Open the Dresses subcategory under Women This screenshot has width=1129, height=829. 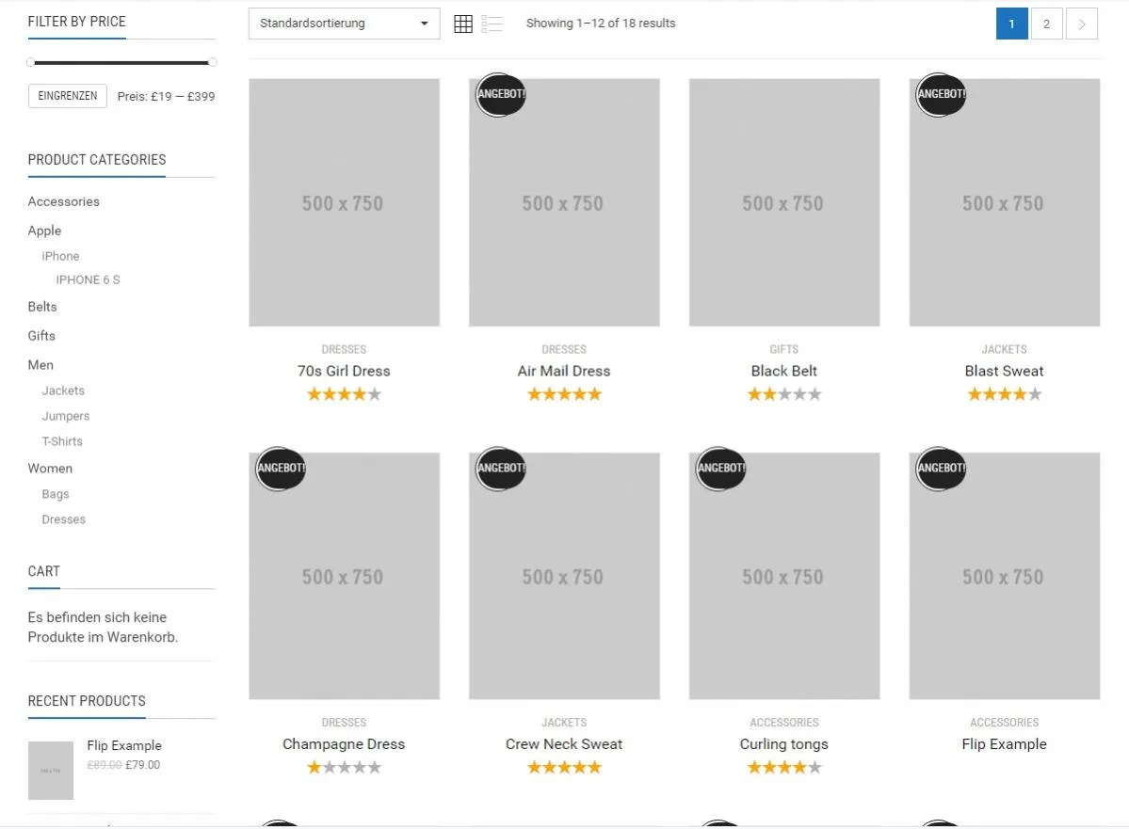coord(63,519)
